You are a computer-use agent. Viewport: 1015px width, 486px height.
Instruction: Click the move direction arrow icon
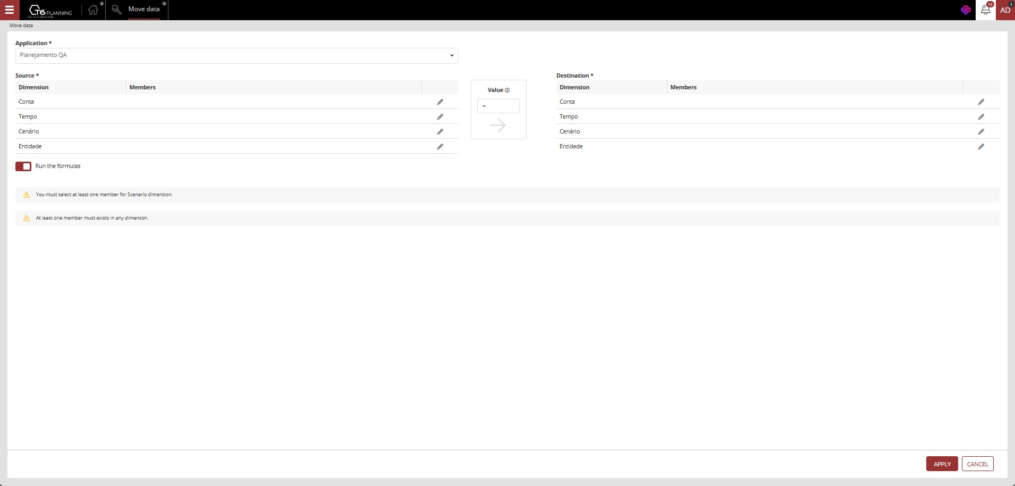point(498,125)
